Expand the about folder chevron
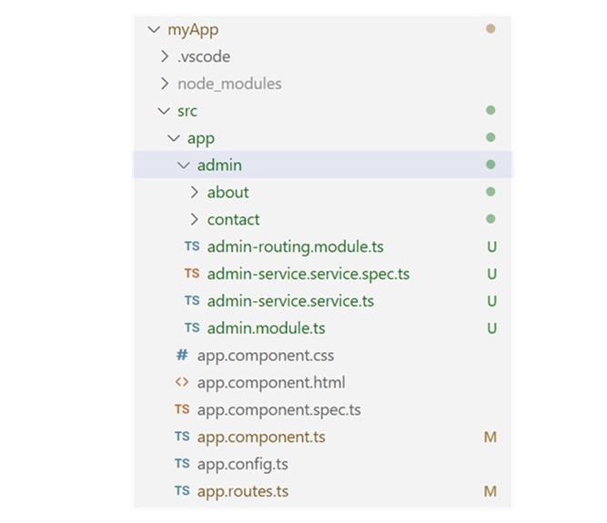 pos(194,192)
